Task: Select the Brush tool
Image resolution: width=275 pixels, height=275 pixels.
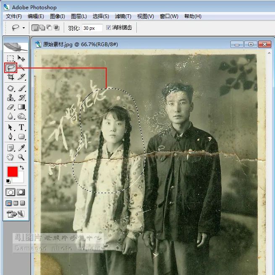Action: 21,88
